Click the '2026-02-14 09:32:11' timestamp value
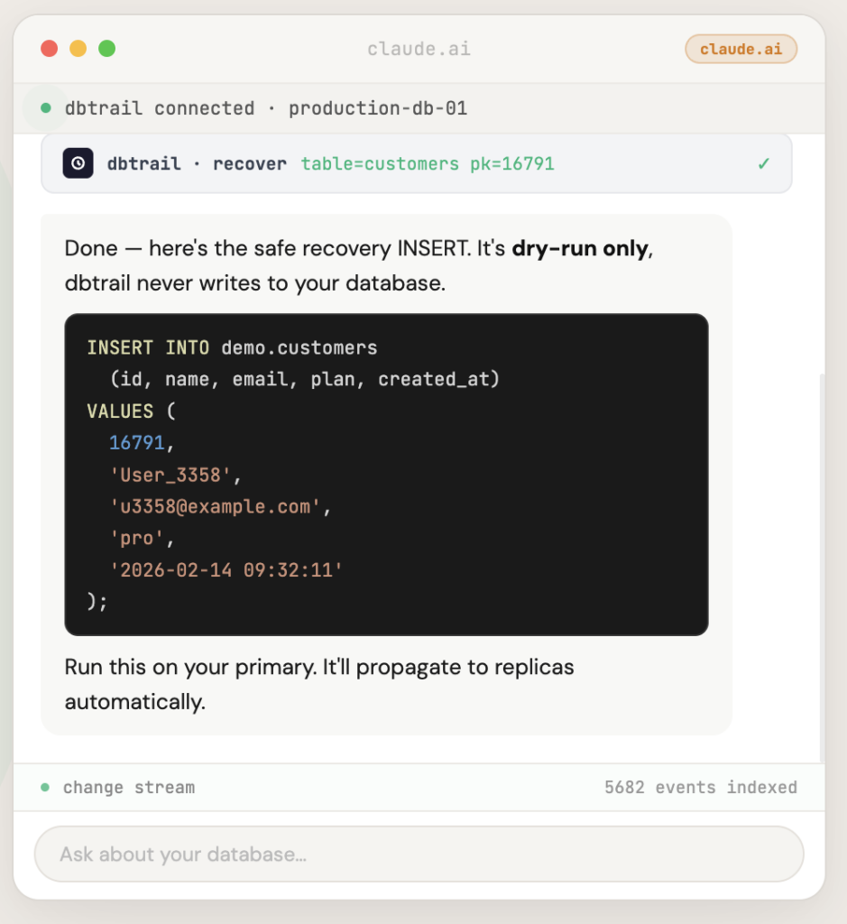 (x=226, y=570)
